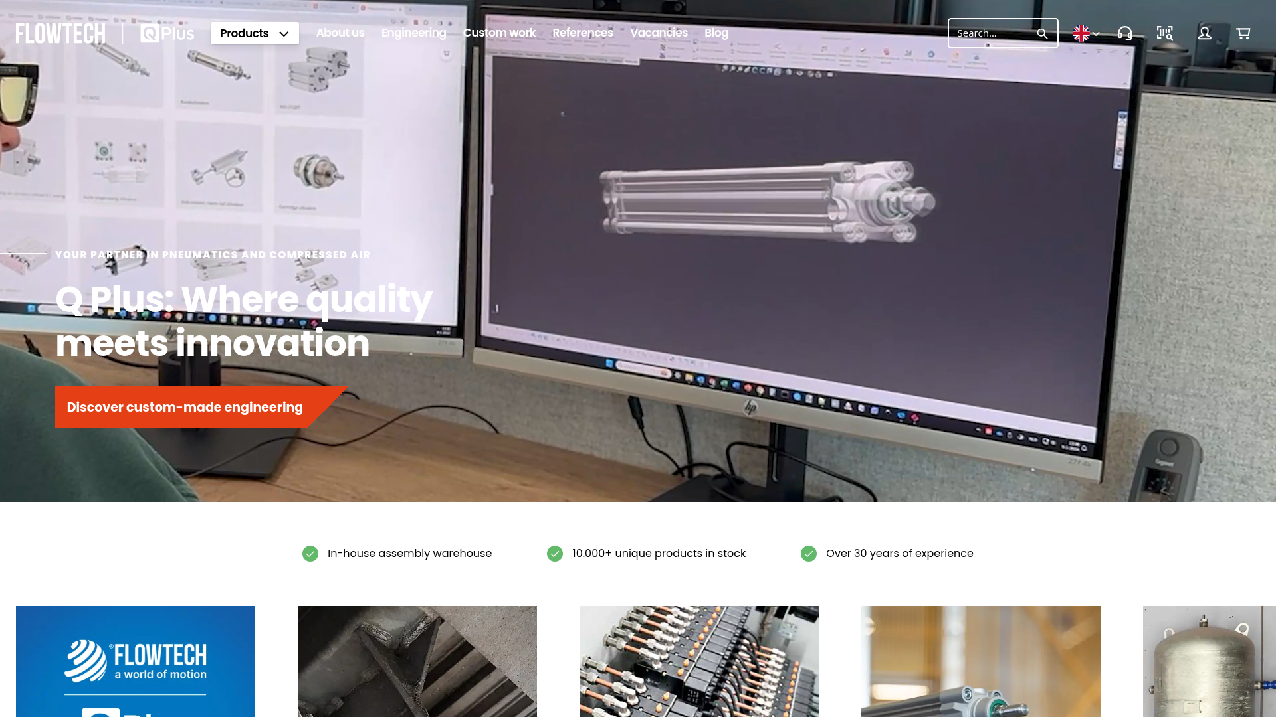
Task: Open the Products dropdown menu
Action: tap(255, 33)
